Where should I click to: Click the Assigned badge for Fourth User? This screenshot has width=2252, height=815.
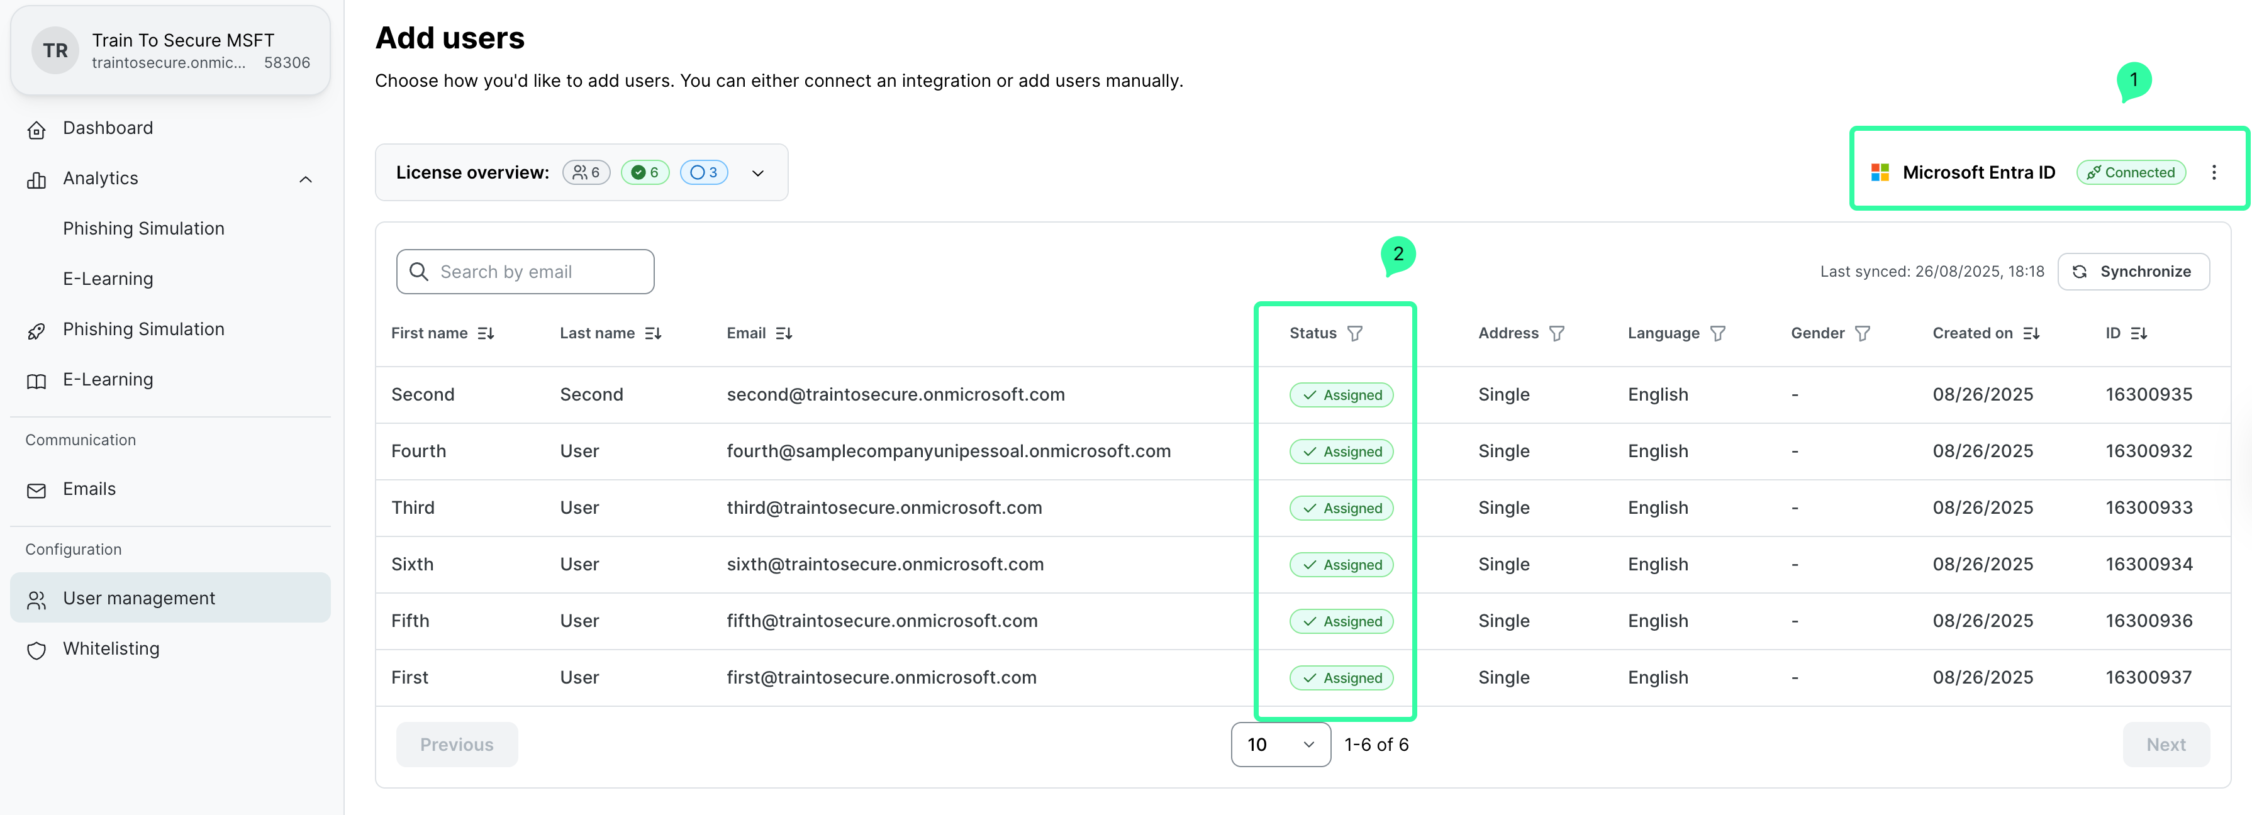click(x=1341, y=452)
